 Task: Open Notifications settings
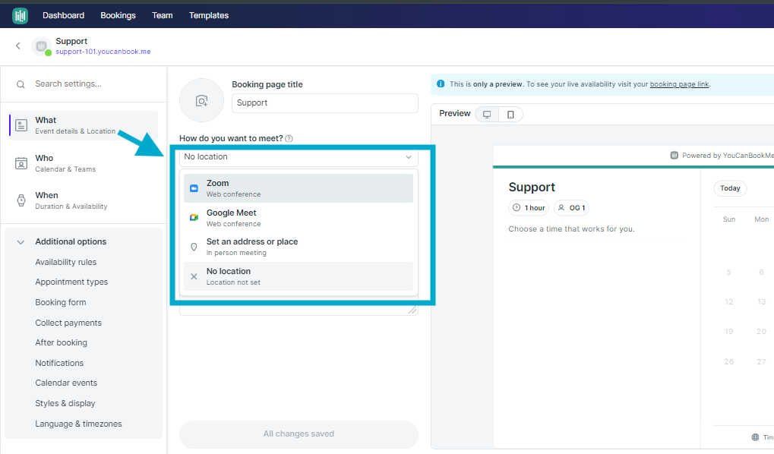tap(59, 363)
